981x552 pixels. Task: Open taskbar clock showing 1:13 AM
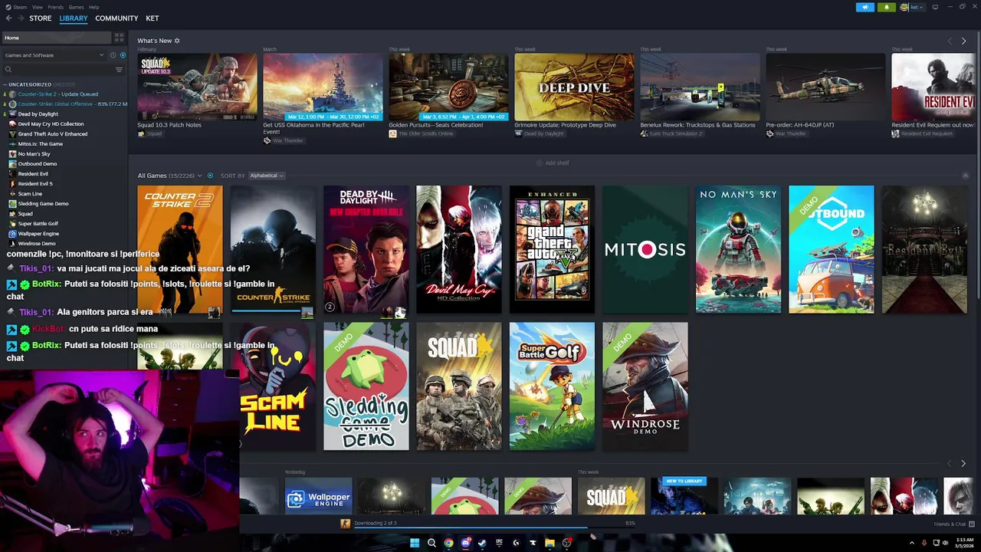tap(964, 543)
